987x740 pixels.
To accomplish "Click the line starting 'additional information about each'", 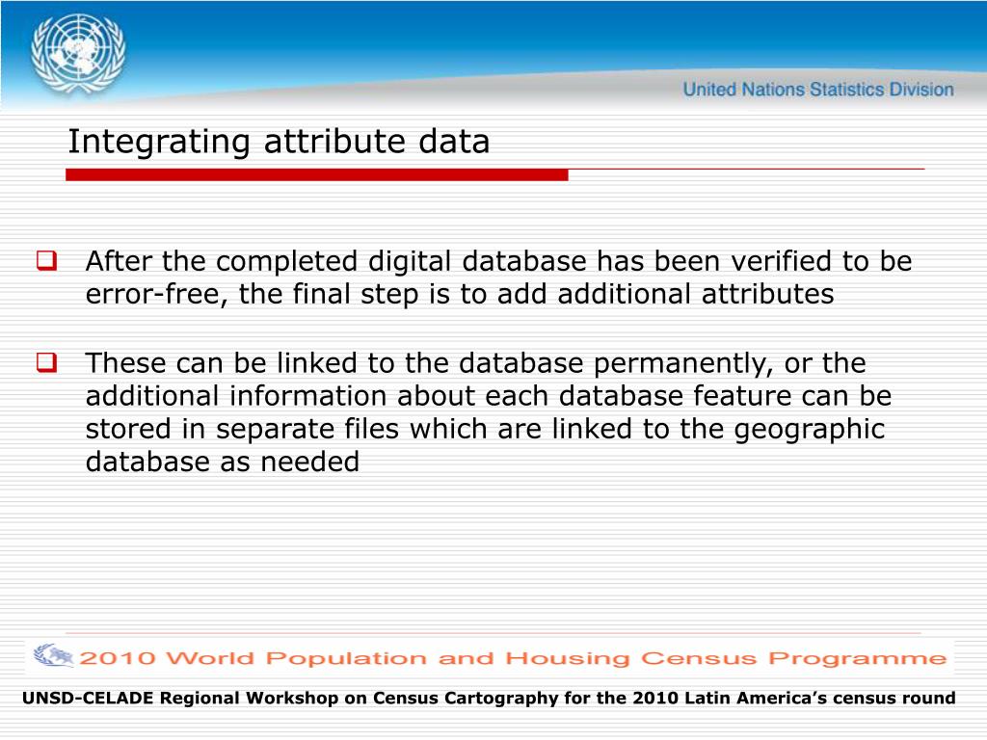I will (x=488, y=397).
